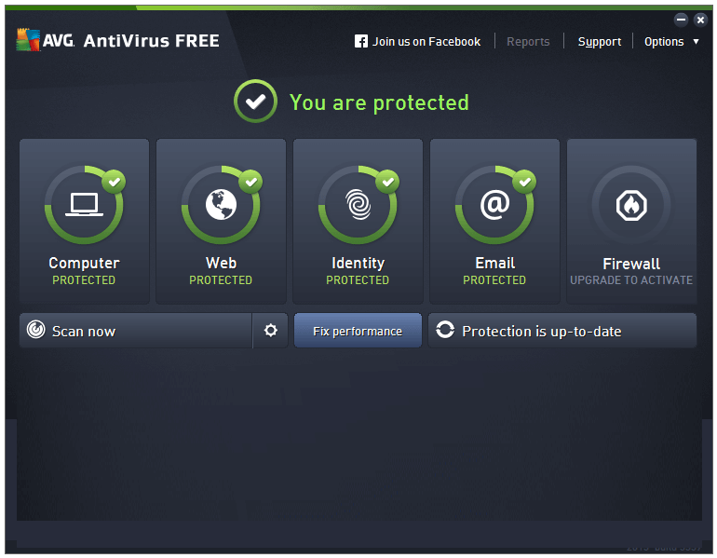Click the Firewall UPGRADE TO ACTIVATE text
717x558 pixels.
(x=631, y=280)
